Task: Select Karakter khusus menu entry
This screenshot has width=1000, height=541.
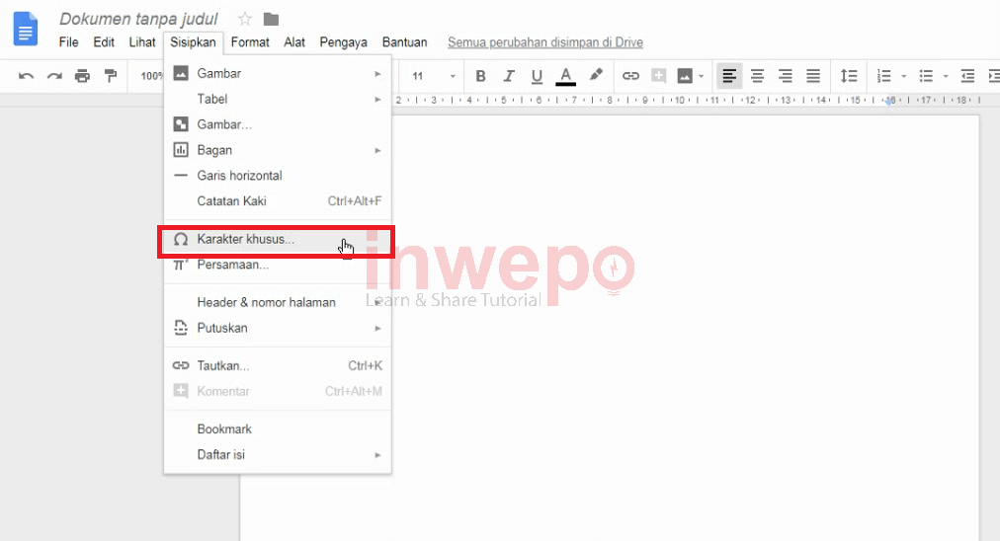Action: tap(278, 240)
